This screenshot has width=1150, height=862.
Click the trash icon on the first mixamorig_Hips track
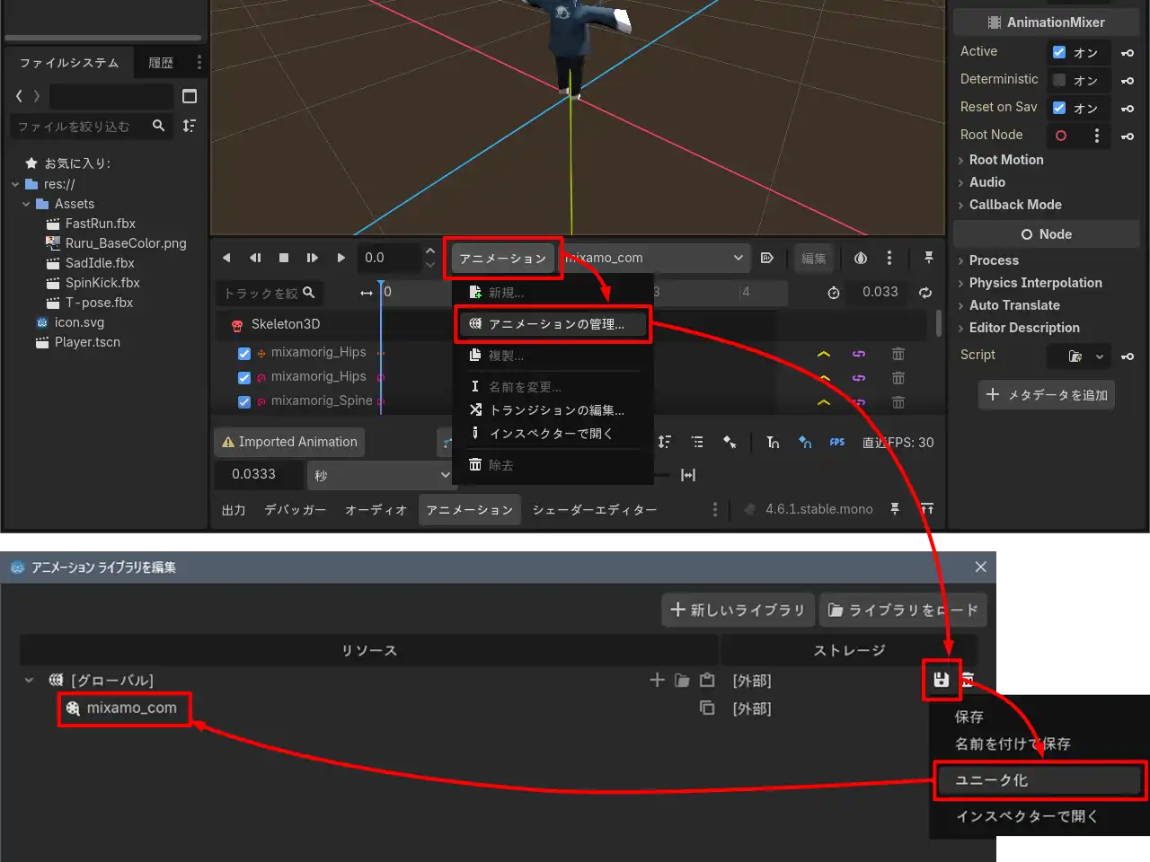[x=898, y=354]
